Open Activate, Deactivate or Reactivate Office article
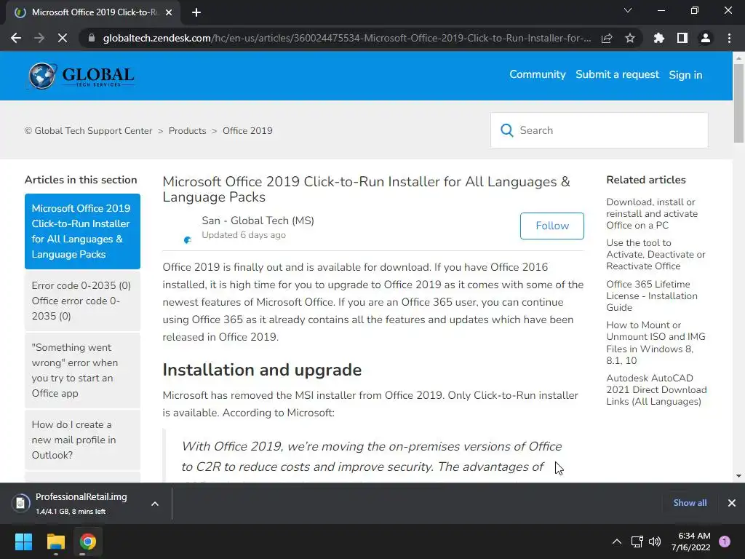The image size is (745, 559). pyautogui.click(x=656, y=254)
